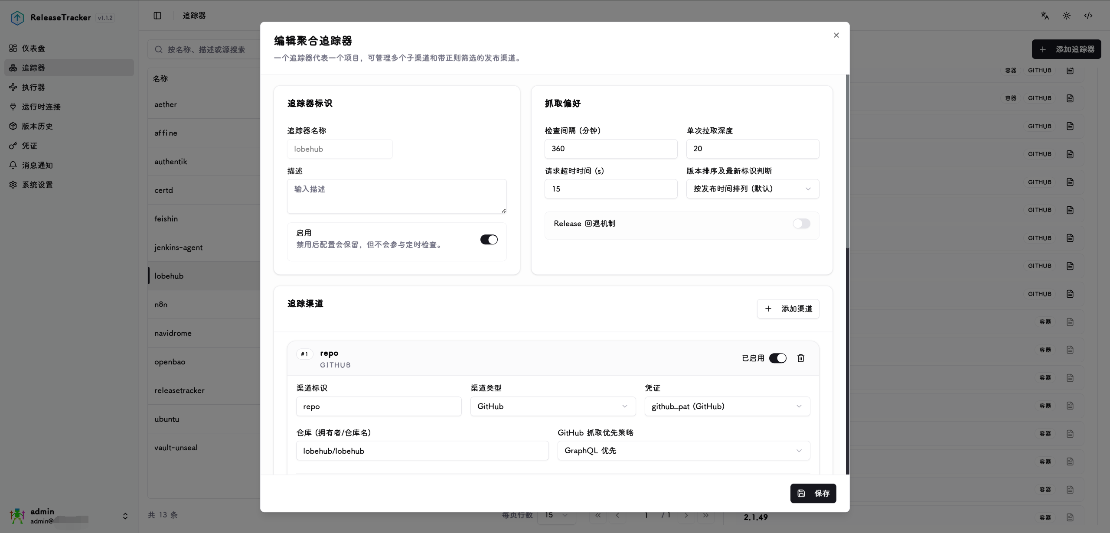Toggle the sidebar panel icon
Viewport: 1110px width, 533px height.
tap(157, 16)
